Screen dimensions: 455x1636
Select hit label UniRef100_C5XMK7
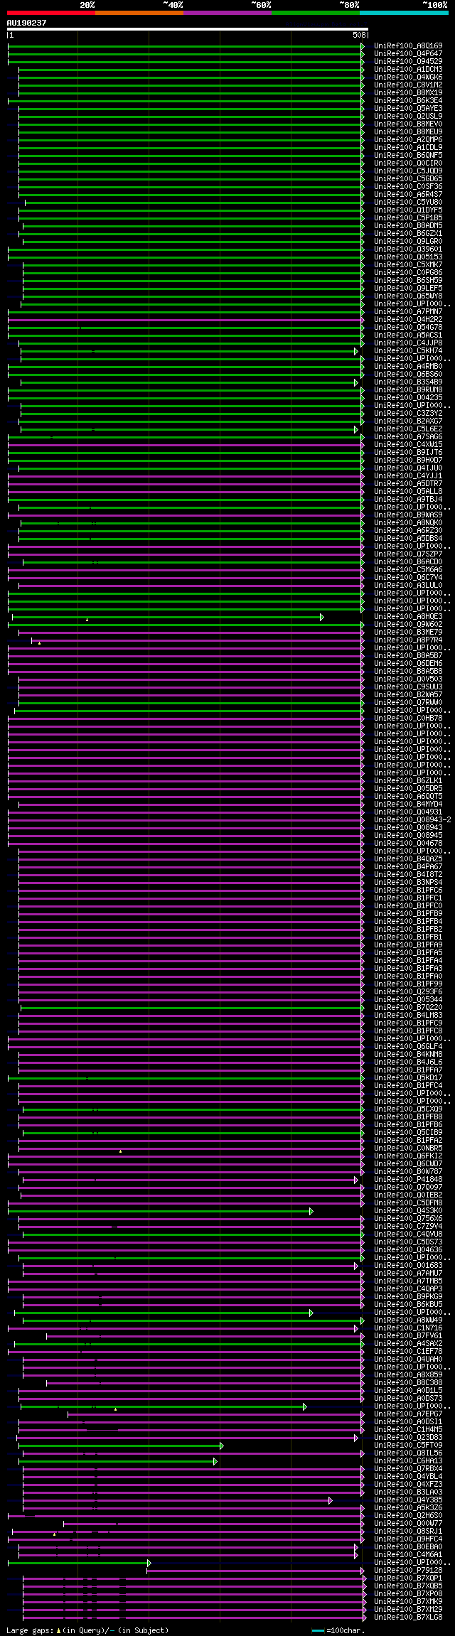click(408, 264)
